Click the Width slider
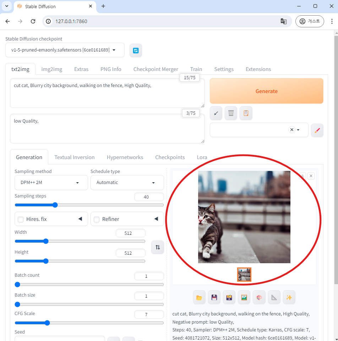The image size is (338, 341). coord(80,241)
